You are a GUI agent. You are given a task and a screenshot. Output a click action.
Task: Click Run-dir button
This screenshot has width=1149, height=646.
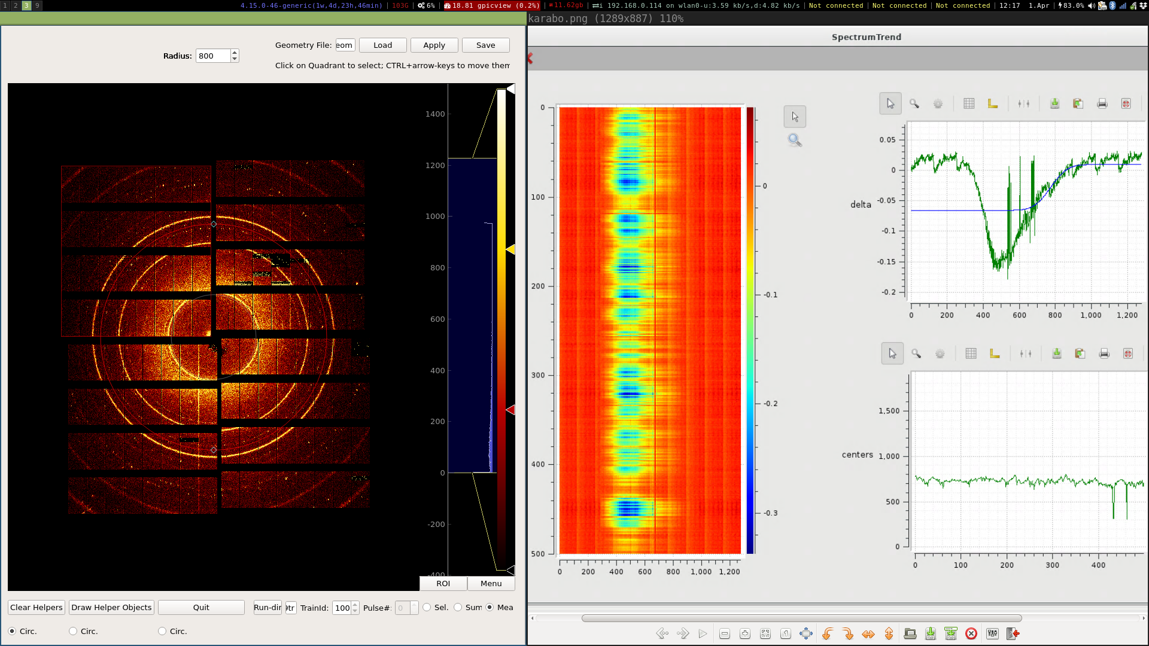268,607
